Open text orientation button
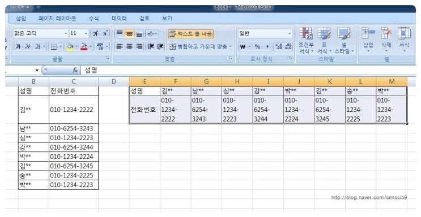 click(152, 34)
